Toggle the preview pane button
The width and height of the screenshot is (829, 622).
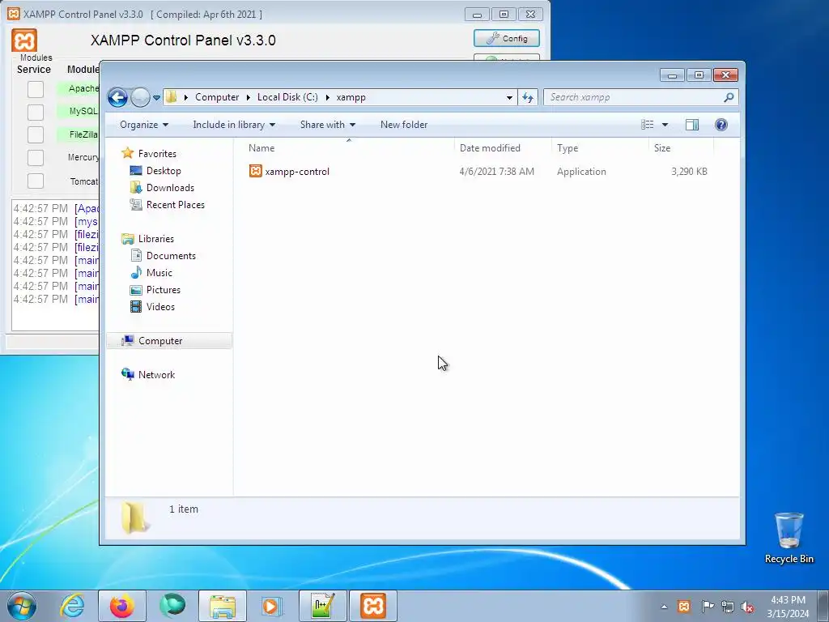[x=691, y=125]
